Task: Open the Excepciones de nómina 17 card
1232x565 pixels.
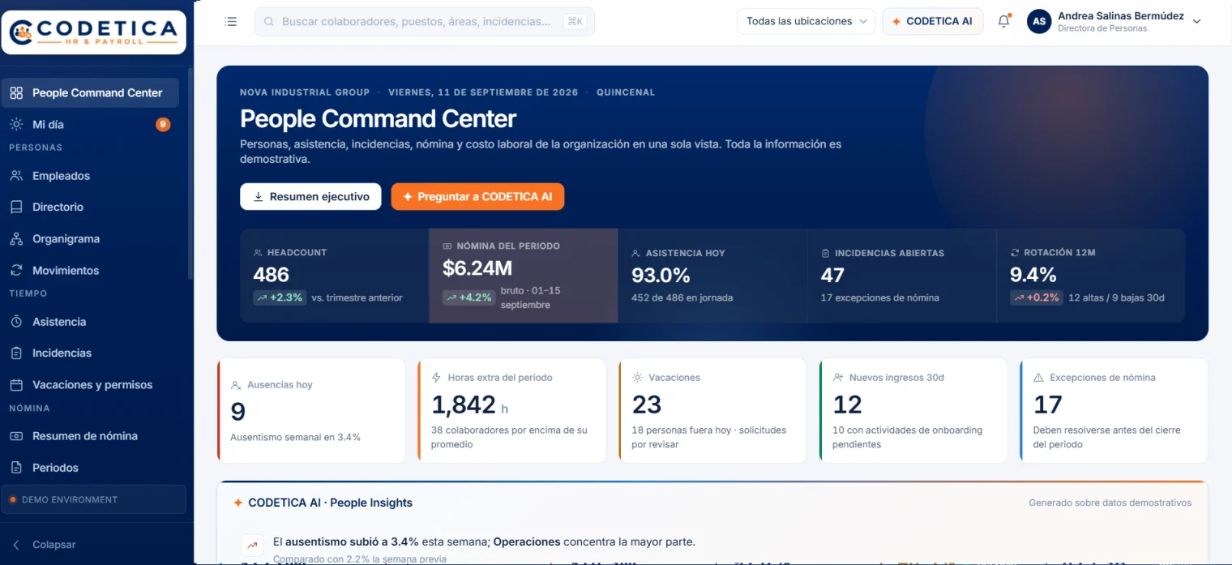Action: pyautogui.click(x=1114, y=411)
